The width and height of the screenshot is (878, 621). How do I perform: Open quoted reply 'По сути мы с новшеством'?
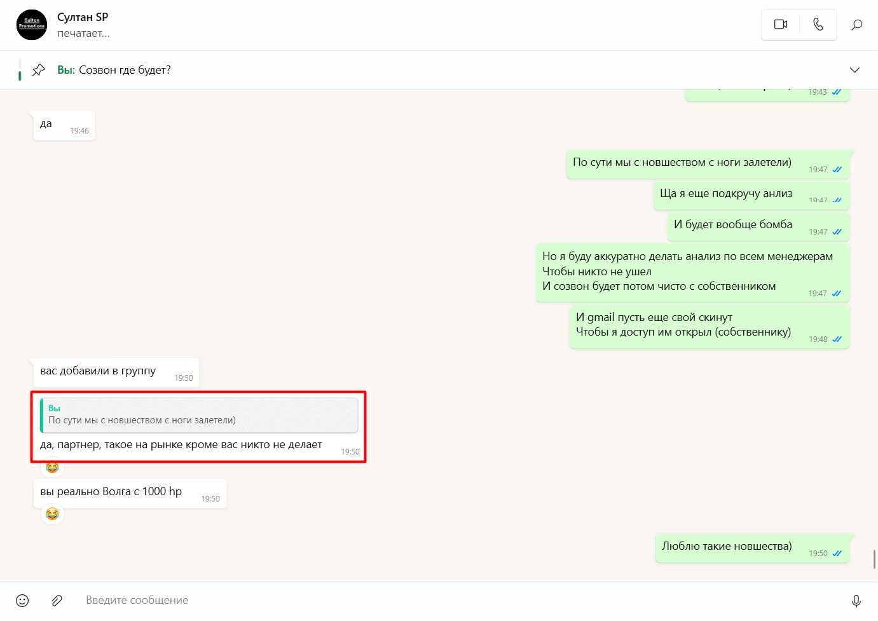(x=199, y=414)
